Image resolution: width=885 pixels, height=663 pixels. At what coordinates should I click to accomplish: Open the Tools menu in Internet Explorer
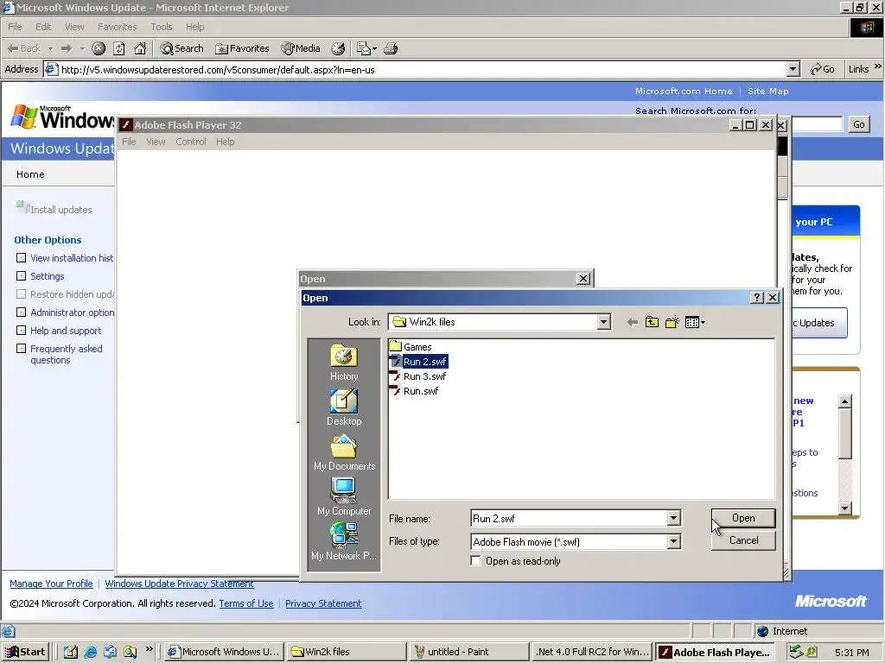(161, 27)
